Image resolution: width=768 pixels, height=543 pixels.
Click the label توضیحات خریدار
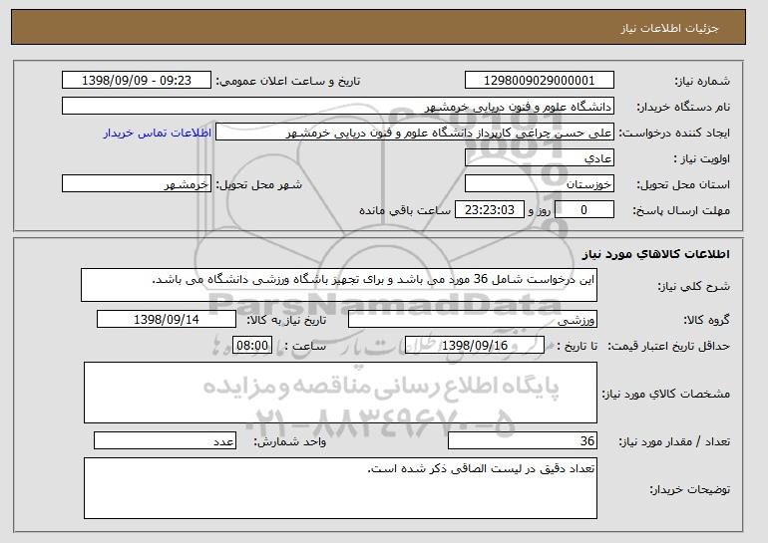coord(689,489)
